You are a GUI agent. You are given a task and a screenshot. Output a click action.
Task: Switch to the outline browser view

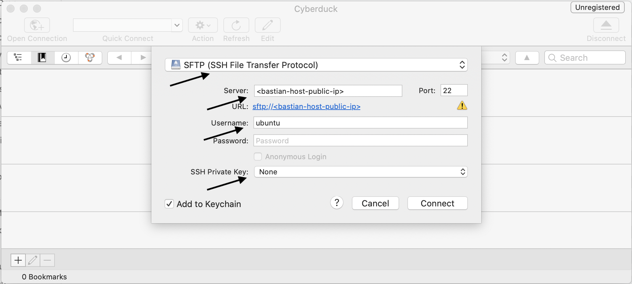(19, 57)
